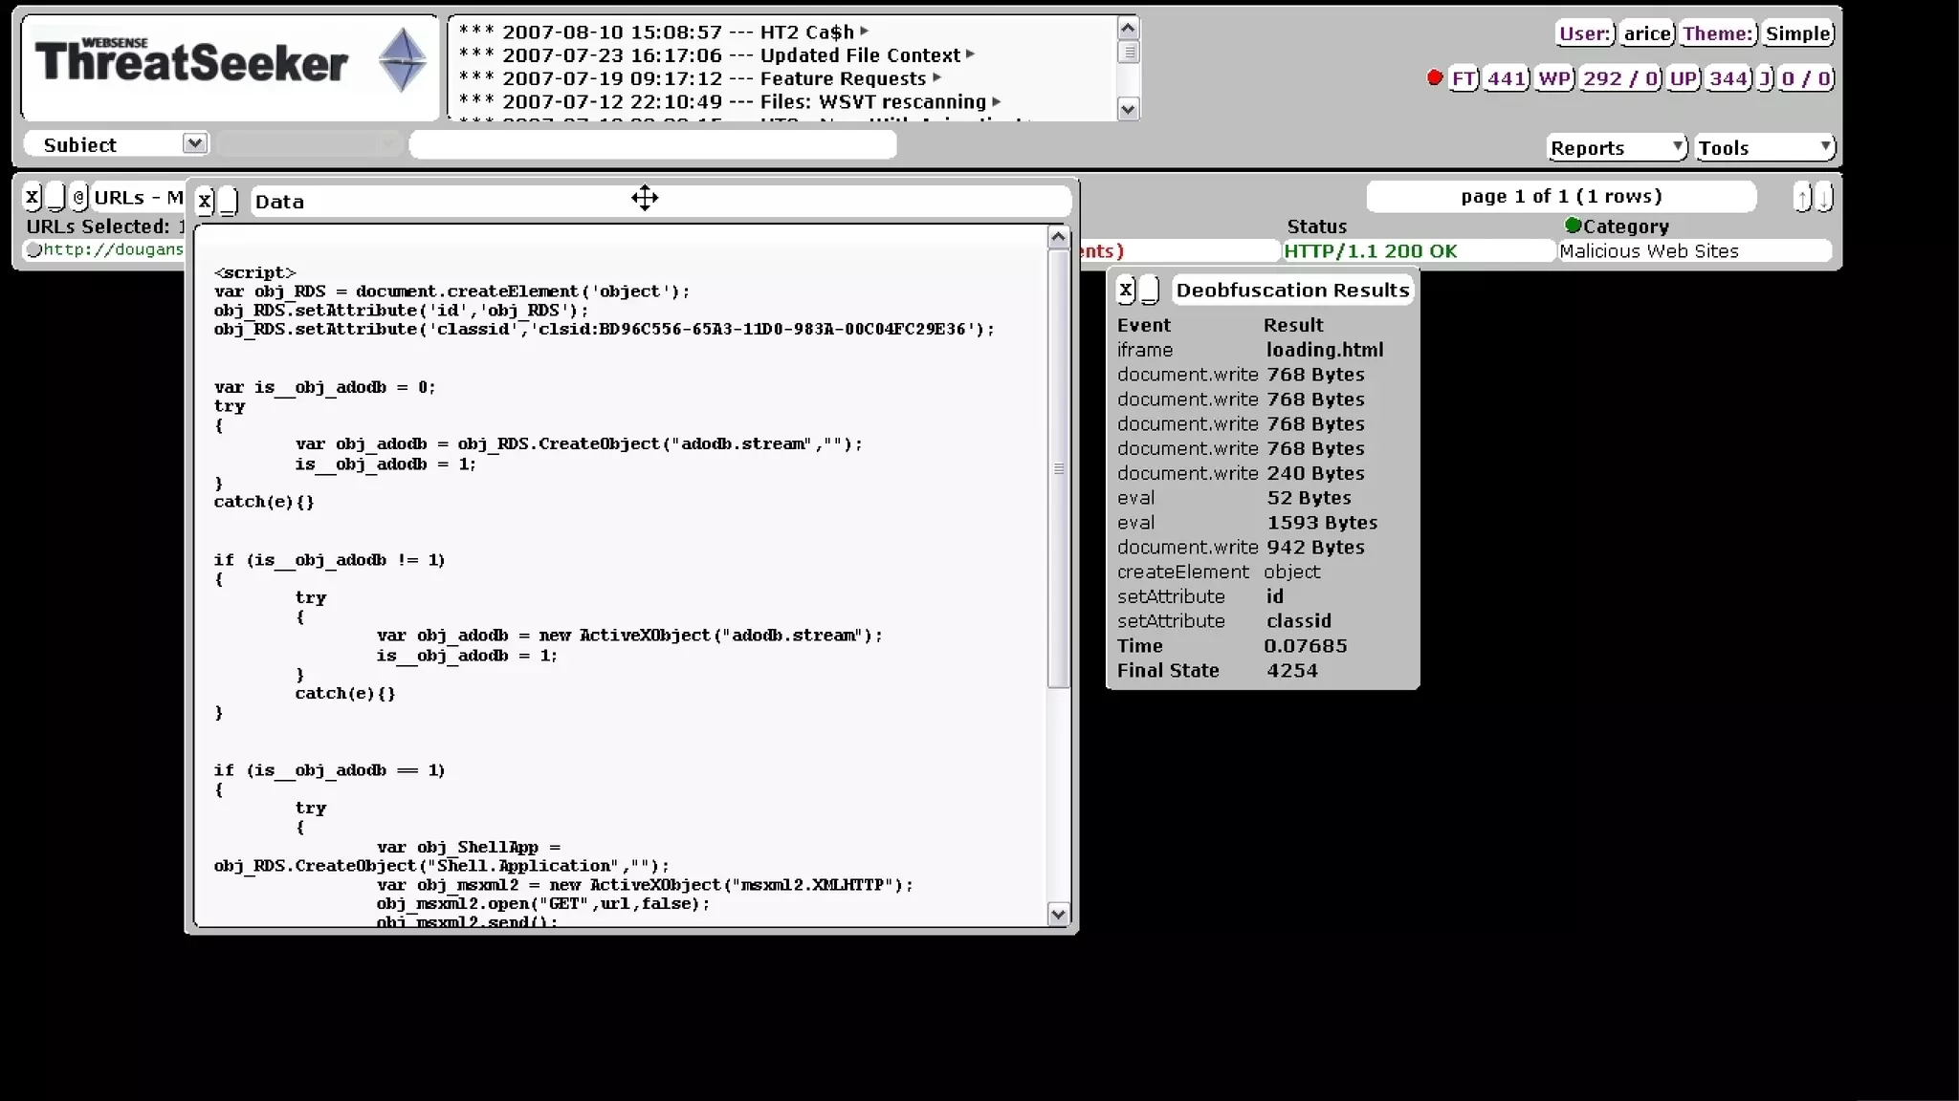Click the Simple theme selector
Image resolution: width=1959 pixels, height=1101 pixels.
[x=1797, y=33]
